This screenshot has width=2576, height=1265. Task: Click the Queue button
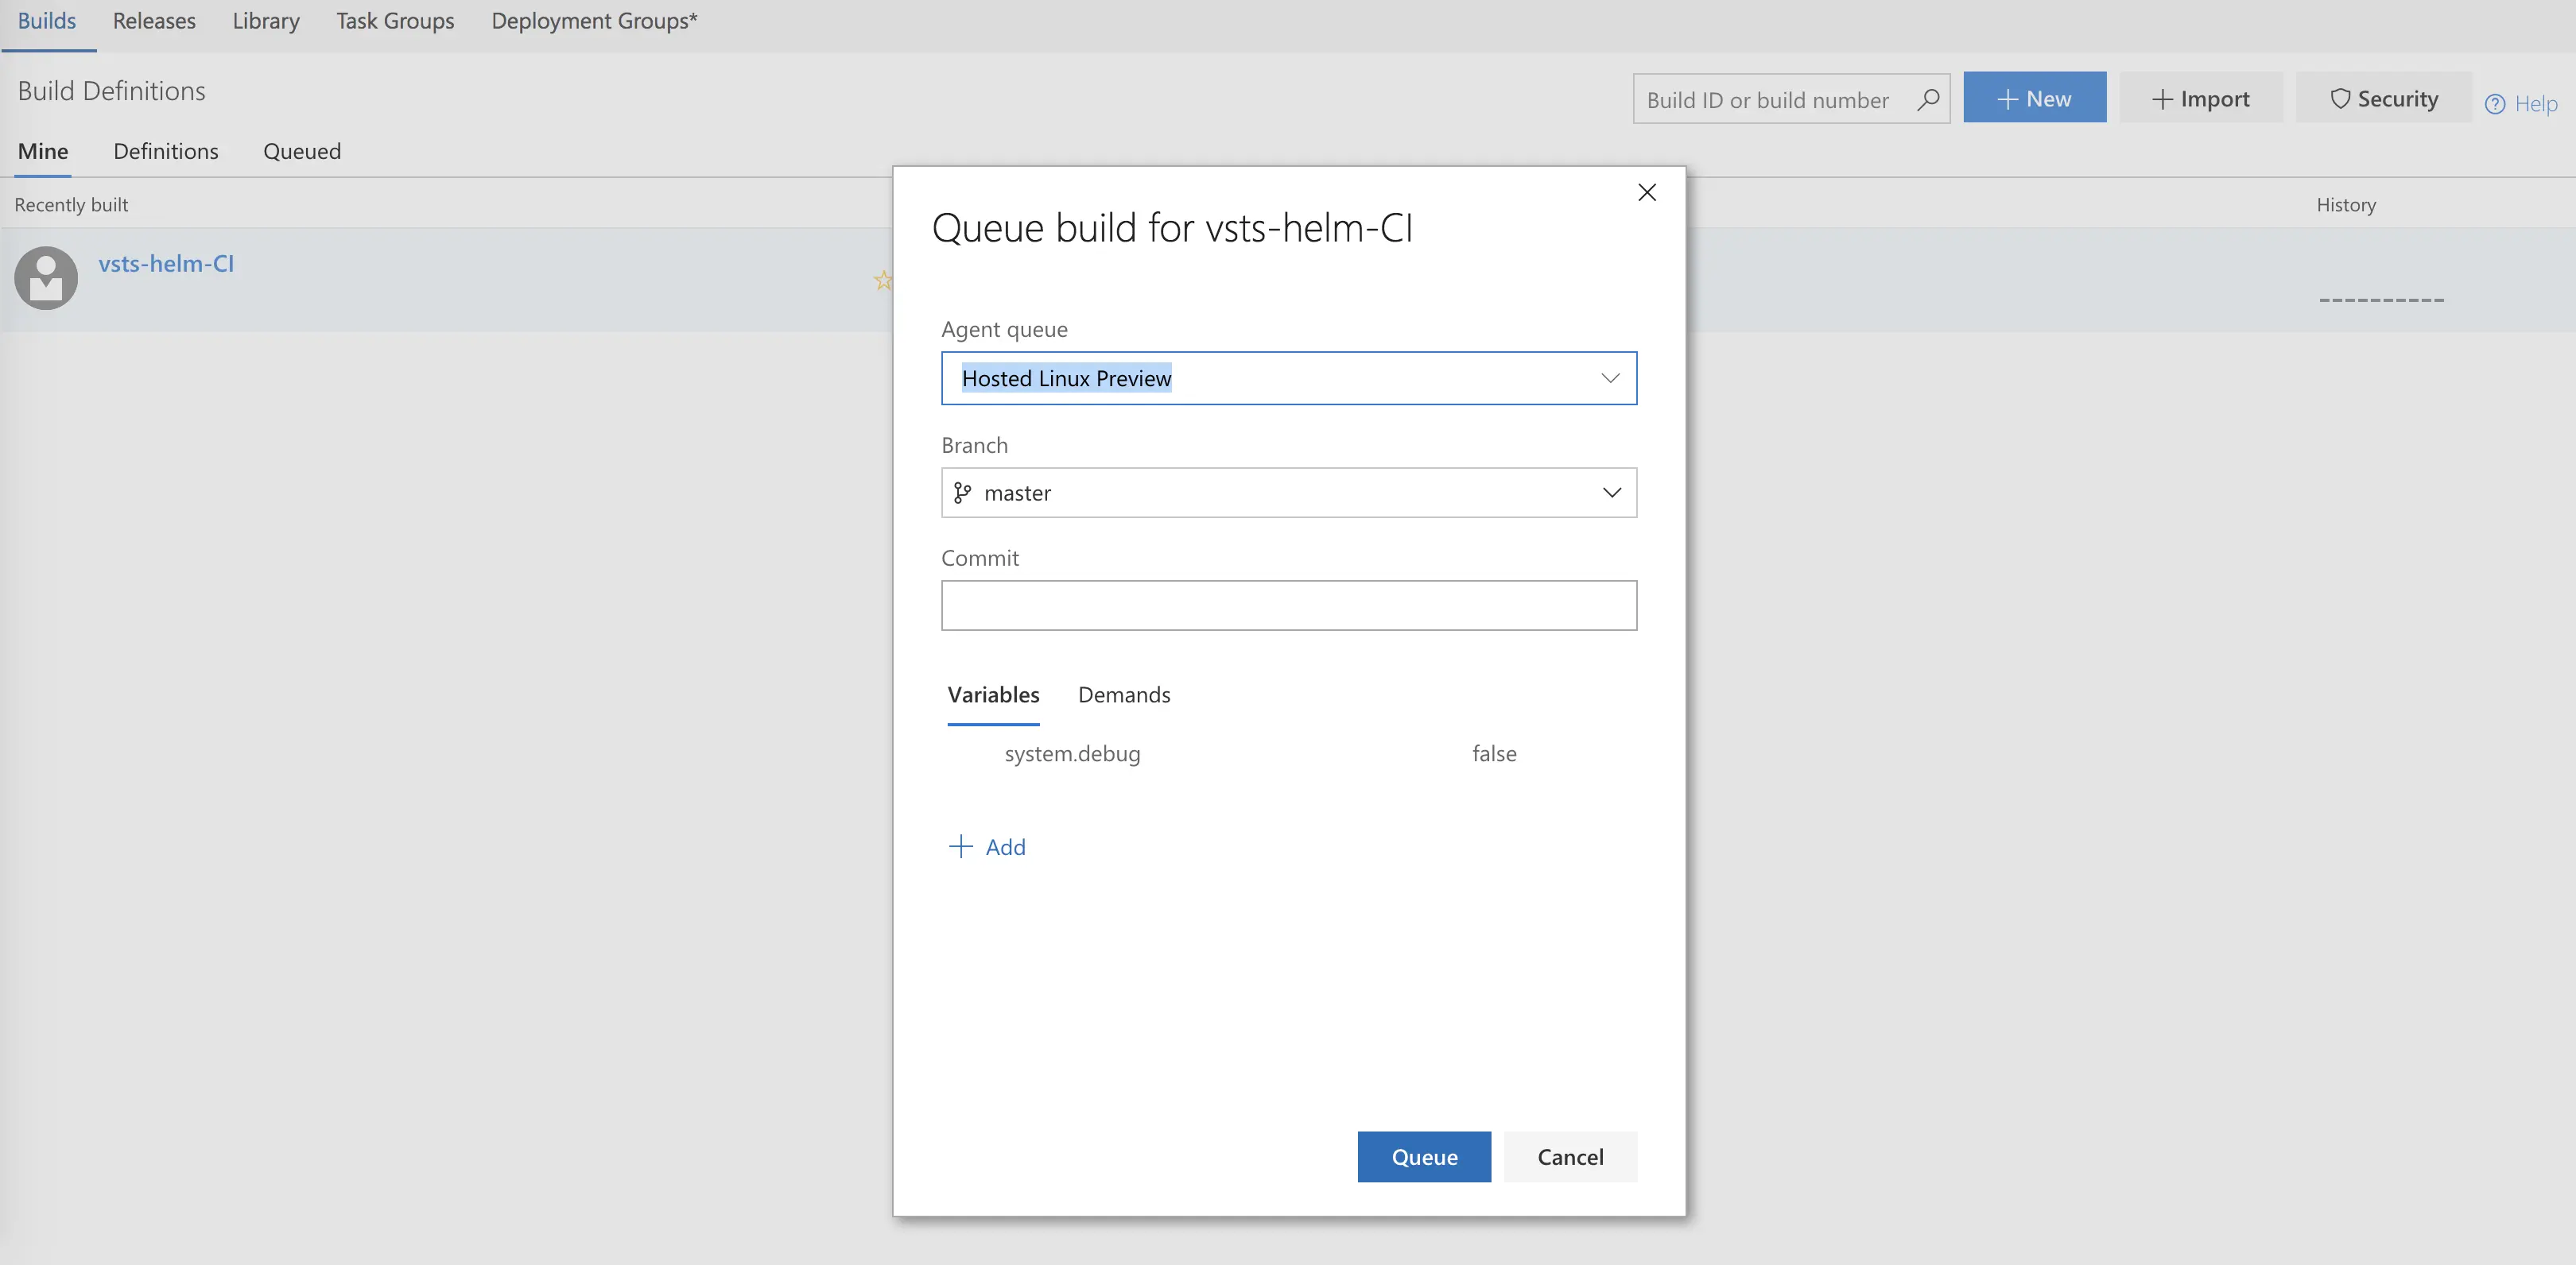point(1424,1156)
